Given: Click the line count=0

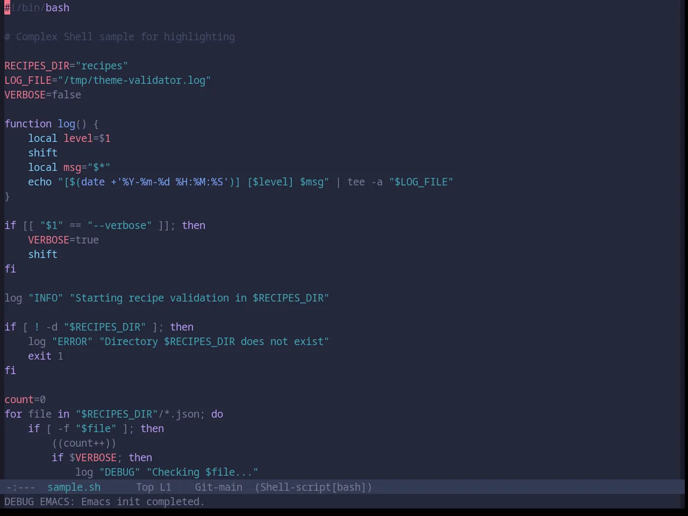Looking at the screenshot, I should pos(25,399).
